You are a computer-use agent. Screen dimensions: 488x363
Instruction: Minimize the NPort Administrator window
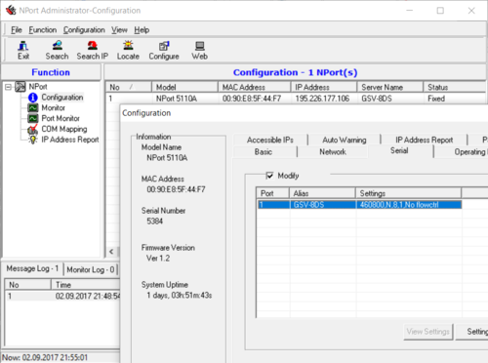(x=410, y=11)
